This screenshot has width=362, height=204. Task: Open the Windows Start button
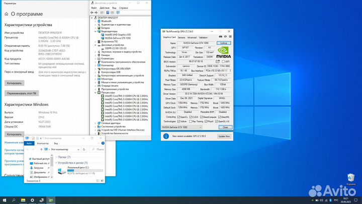click(5, 200)
